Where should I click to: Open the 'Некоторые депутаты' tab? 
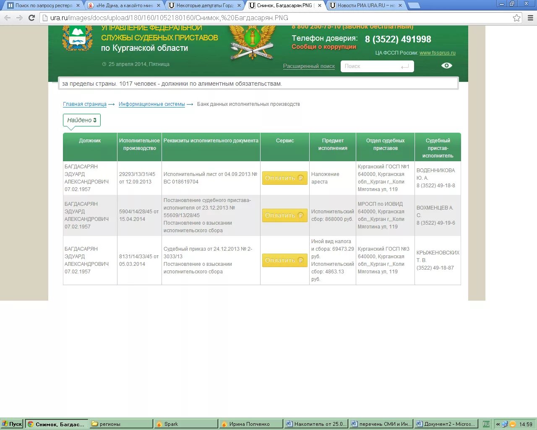(205, 5)
